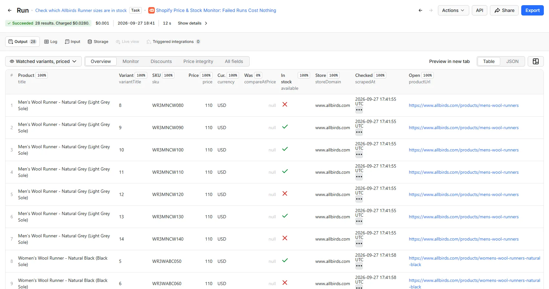
Task: Expand ellipsis in WR3MNCW090 row timestamp
Action: (x=359, y=132)
